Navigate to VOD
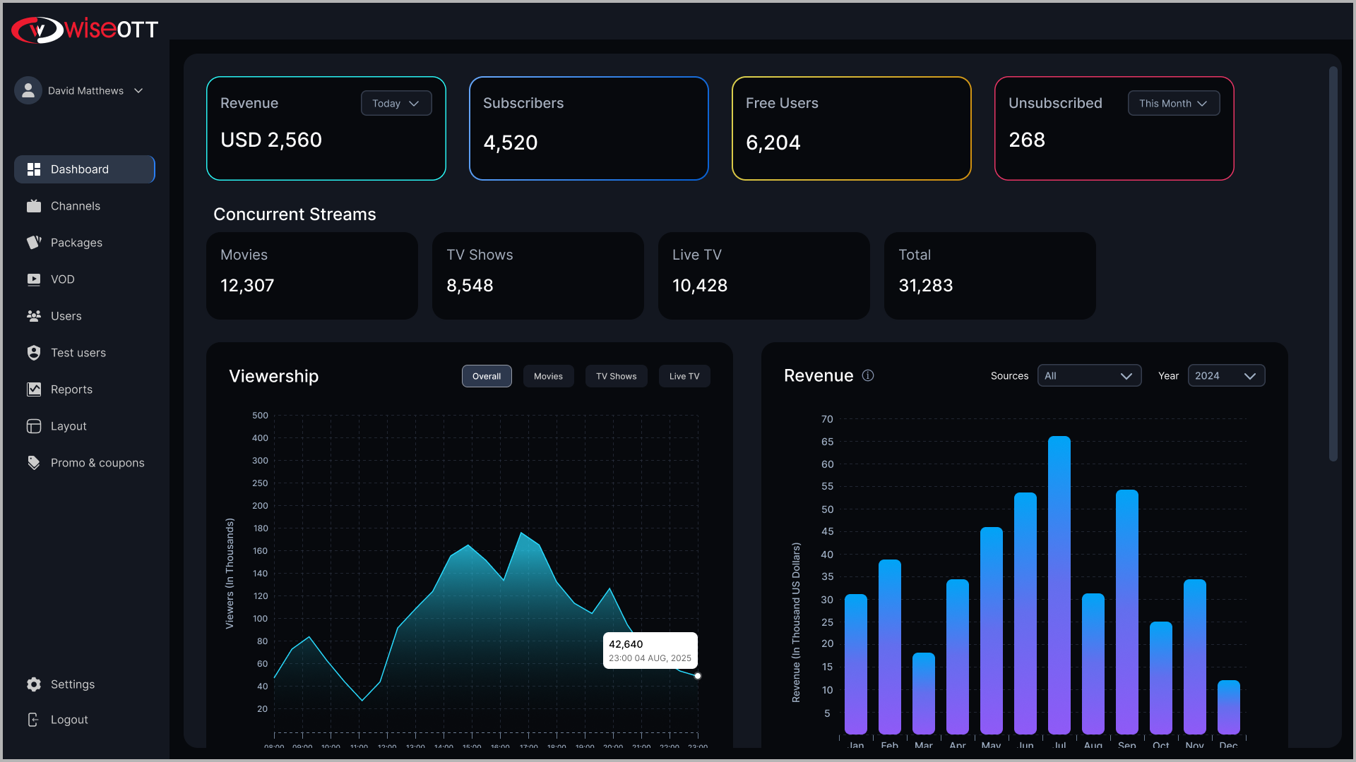The height and width of the screenshot is (762, 1356). tap(85, 279)
